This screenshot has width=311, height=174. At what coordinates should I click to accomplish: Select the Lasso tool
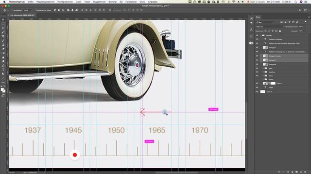click(3, 28)
